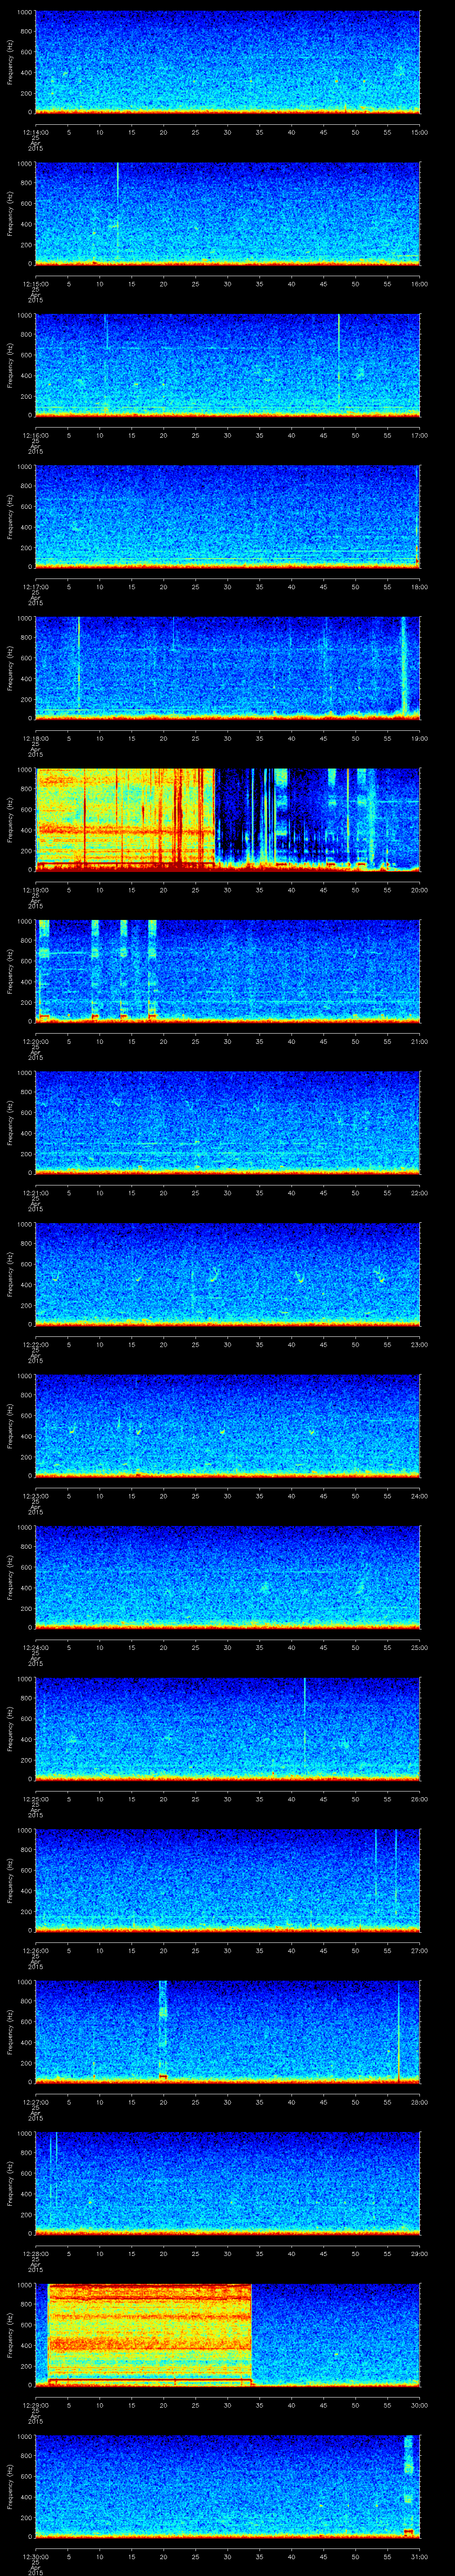The image size is (455, 2576).
Task: Choose the spectrogram panel starting at 12:17:00
Action: tap(228, 516)
